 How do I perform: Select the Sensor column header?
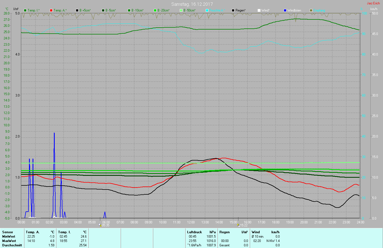[x=8, y=232]
